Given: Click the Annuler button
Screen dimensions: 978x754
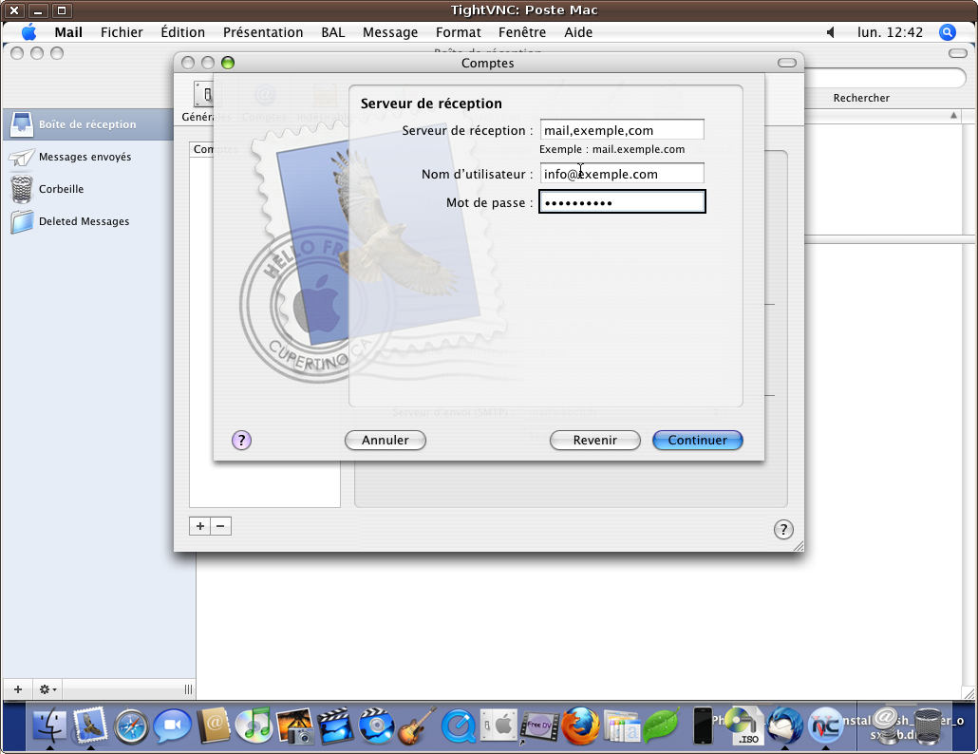Looking at the screenshot, I should pos(386,441).
